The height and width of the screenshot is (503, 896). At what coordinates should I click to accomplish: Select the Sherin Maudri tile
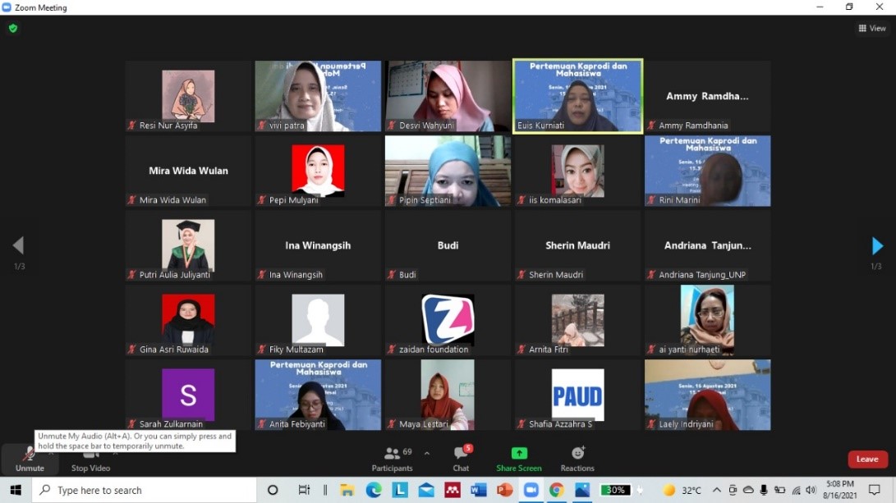[577, 245]
